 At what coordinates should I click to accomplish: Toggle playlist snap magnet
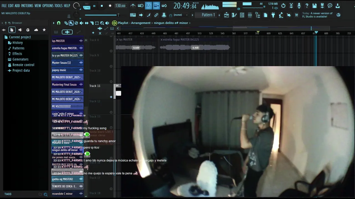(x=59, y=23)
